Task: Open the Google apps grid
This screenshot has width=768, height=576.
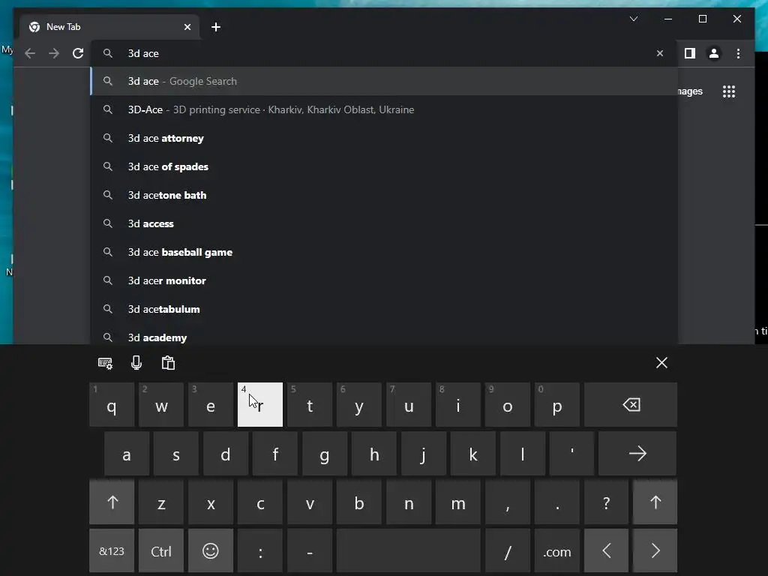Action: pyautogui.click(x=729, y=91)
